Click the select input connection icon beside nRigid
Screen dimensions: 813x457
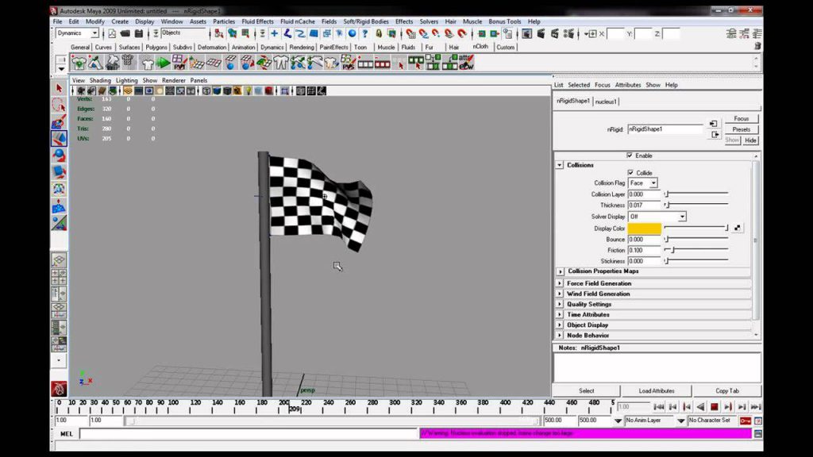714,124
